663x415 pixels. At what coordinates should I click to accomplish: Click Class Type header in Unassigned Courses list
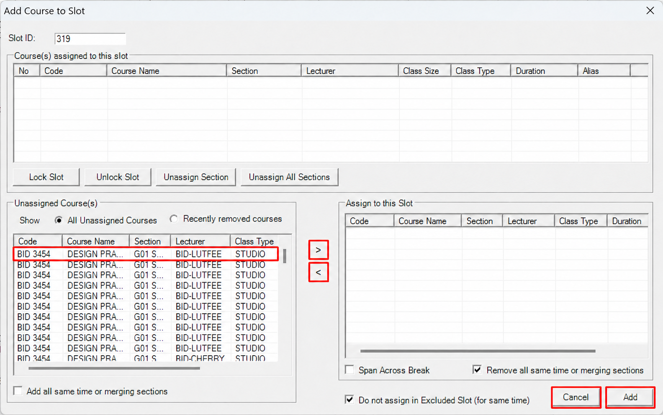click(x=254, y=241)
